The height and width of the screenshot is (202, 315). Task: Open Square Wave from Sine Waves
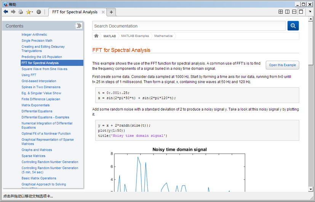45,69
